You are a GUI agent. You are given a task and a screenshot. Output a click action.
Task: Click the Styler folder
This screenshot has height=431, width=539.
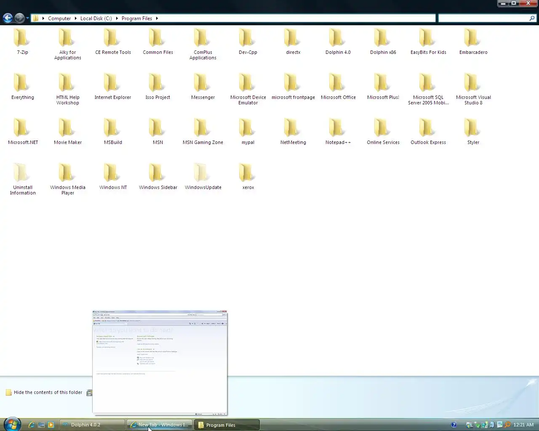coord(473,131)
